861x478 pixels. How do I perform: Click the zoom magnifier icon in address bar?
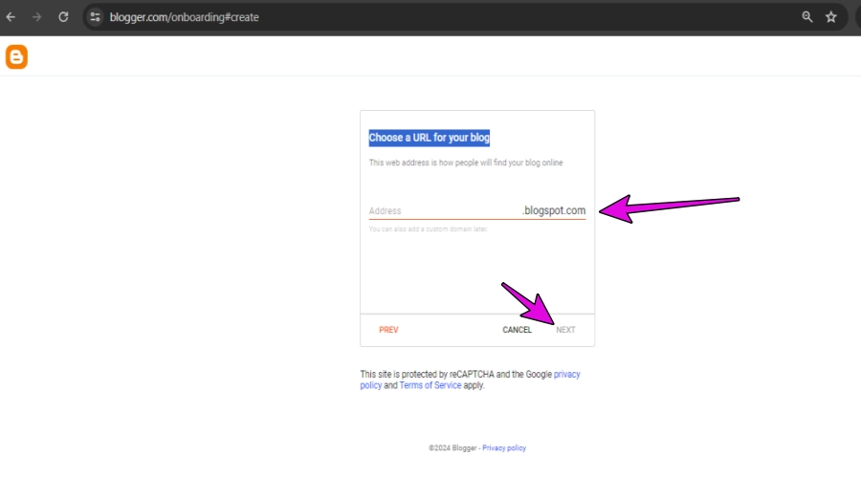(806, 17)
